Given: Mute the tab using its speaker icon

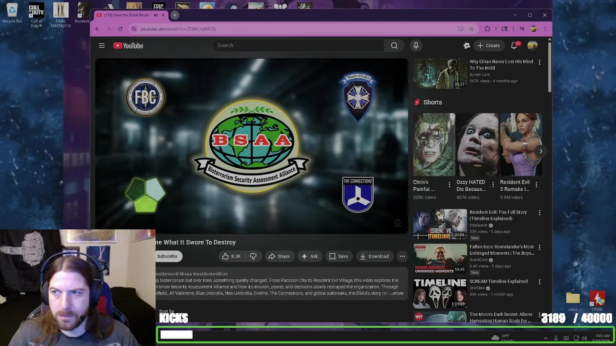Looking at the screenshot, I should point(155,15).
